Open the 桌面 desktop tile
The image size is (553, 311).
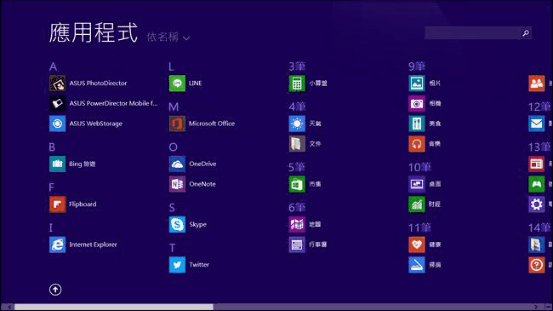pos(425,184)
